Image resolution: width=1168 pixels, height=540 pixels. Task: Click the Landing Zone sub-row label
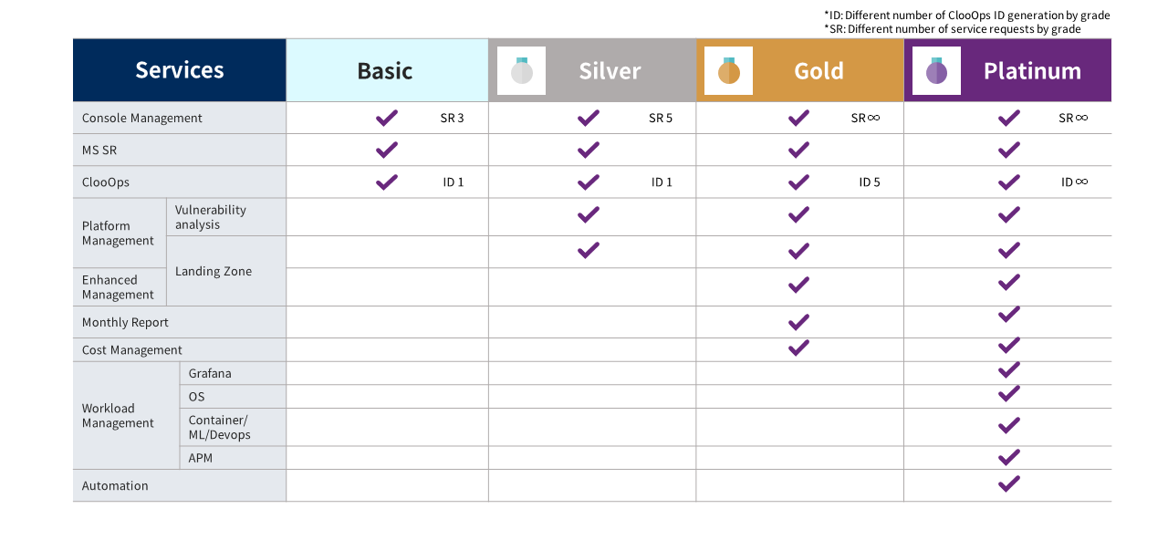[x=214, y=271]
